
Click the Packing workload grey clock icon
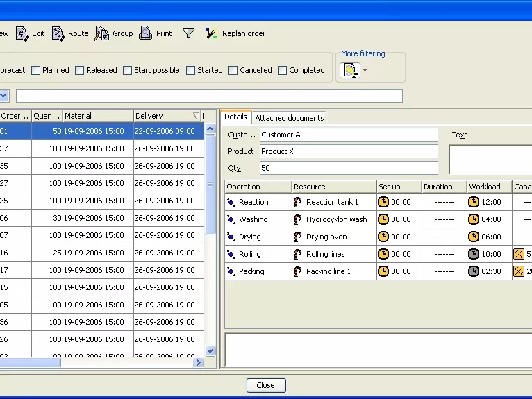474,271
